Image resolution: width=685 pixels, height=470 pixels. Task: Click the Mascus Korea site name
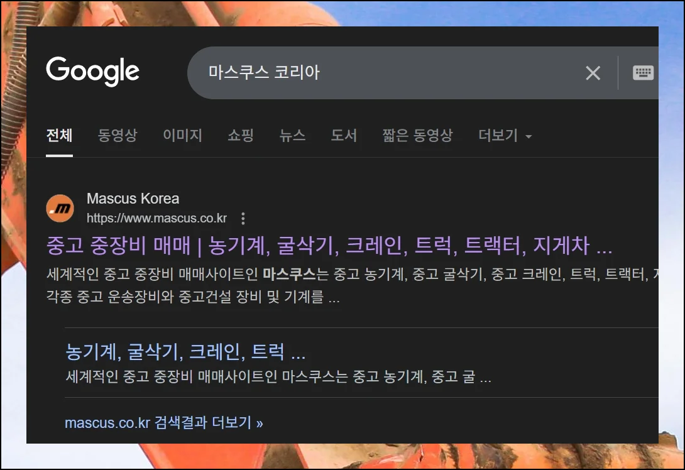coord(133,199)
